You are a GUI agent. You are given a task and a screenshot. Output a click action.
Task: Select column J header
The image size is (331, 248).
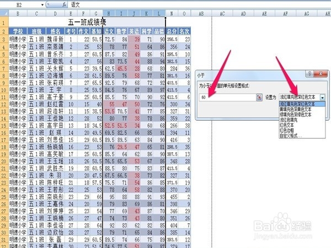pyautogui.click(x=134, y=13)
